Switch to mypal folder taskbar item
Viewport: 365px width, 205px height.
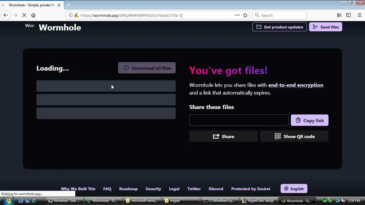(x=181, y=201)
